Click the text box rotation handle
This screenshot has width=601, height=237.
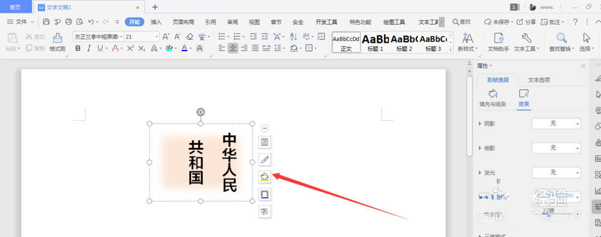201,112
